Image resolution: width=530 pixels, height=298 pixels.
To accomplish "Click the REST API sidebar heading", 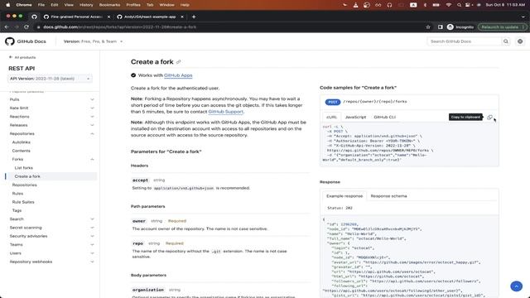I will pyautogui.click(x=22, y=68).
